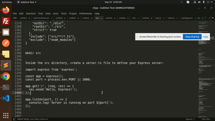
Task: Open the tab list dropdown arrow
Action: pyautogui.click(x=213, y=18)
